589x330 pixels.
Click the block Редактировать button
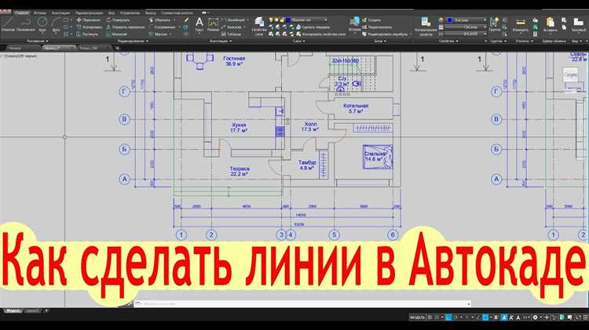[x=377, y=27]
